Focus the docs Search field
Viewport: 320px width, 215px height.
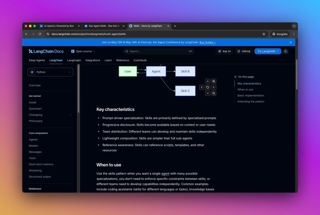(159, 51)
